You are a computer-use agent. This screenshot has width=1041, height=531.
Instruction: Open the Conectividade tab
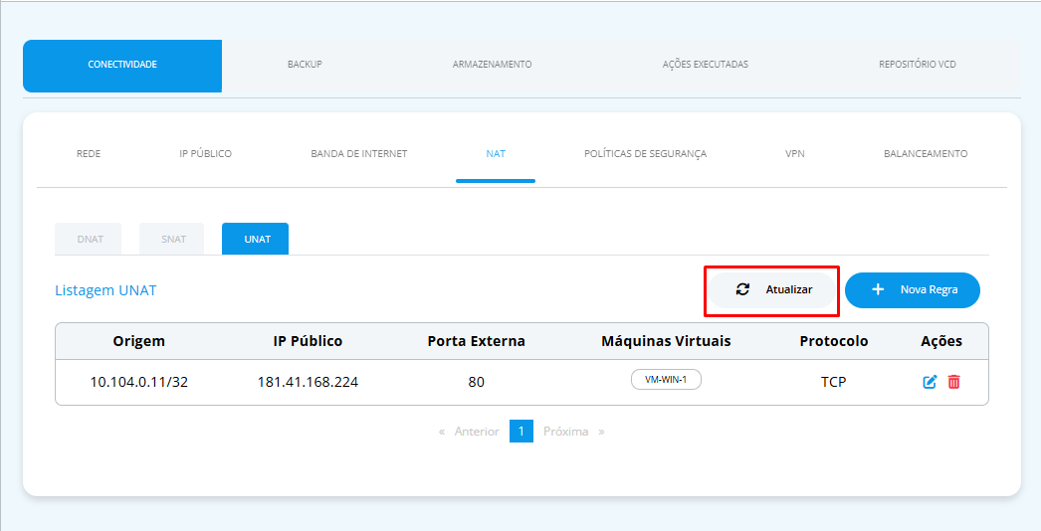click(122, 65)
